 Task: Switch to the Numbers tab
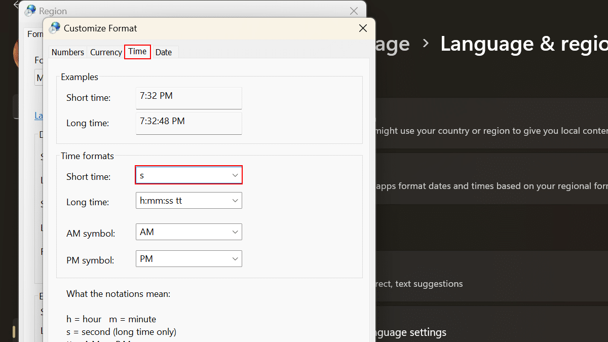tap(68, 52)
